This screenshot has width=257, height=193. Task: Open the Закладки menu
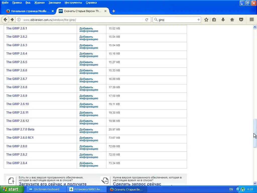click(x=54, y=3)
